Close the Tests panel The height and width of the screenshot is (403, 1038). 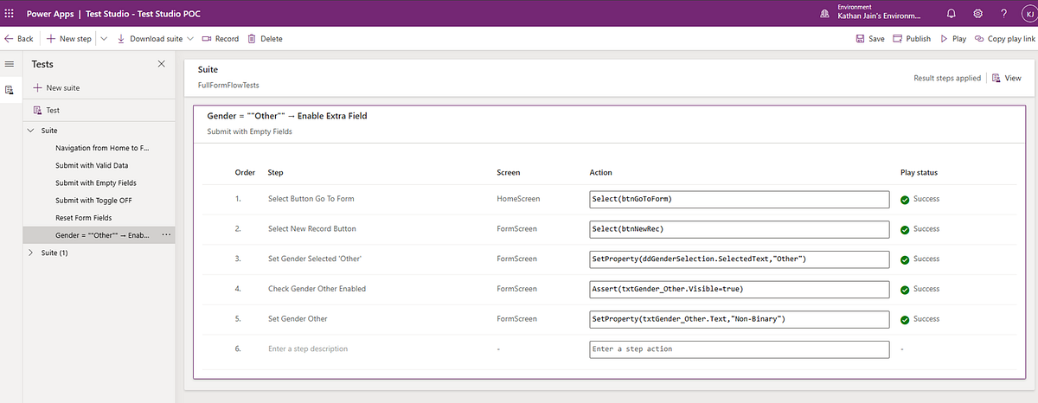click(161, 64)
